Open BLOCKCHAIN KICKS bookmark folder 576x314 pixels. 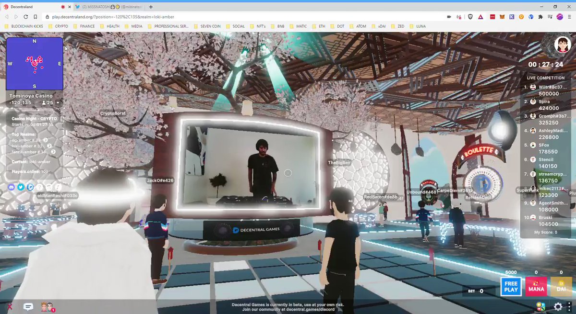click(23, 26)
